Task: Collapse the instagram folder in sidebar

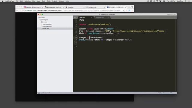Action: (x=39, y=20)
